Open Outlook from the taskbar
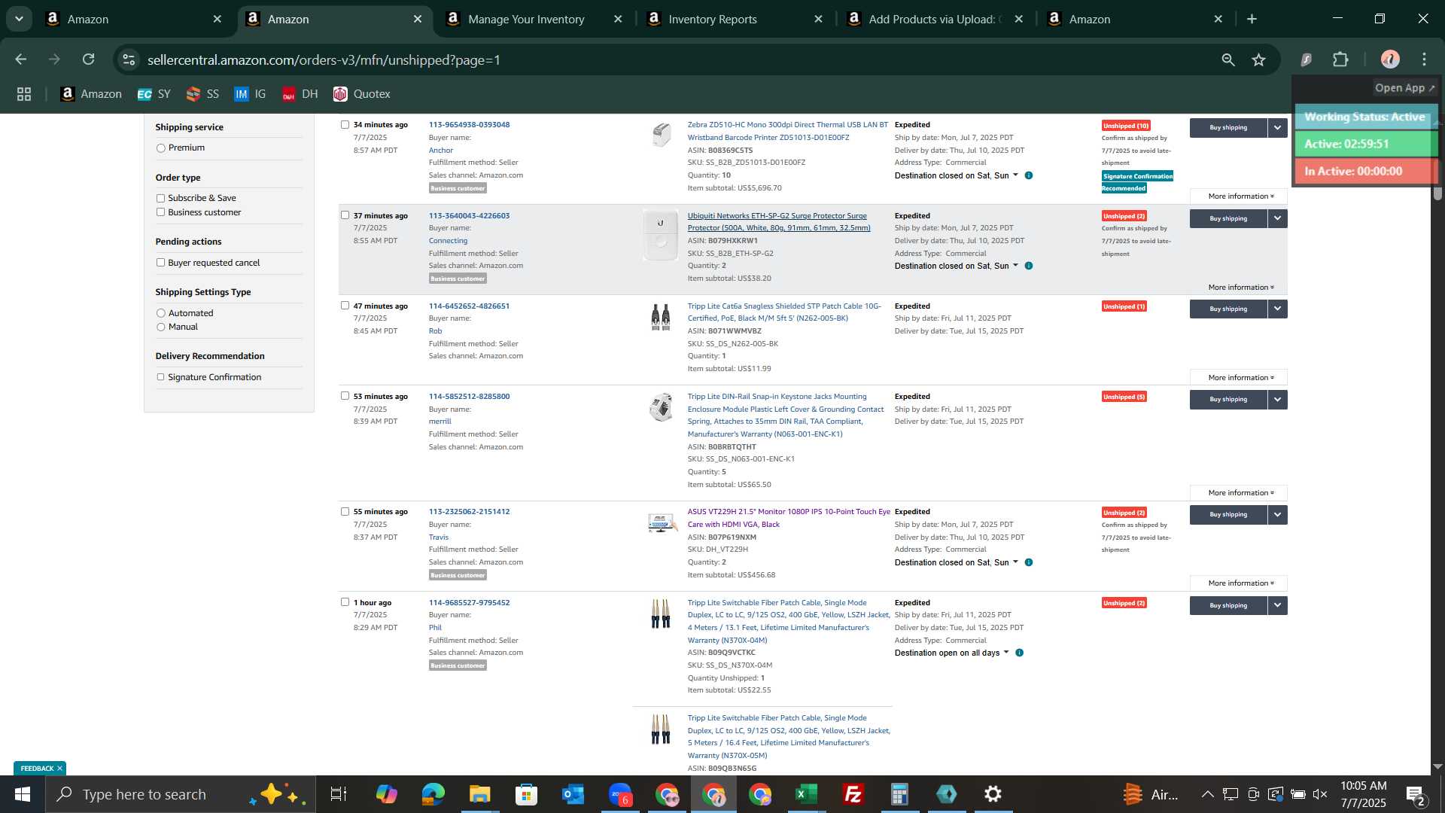1445x813 pixels. pos(573,794)
